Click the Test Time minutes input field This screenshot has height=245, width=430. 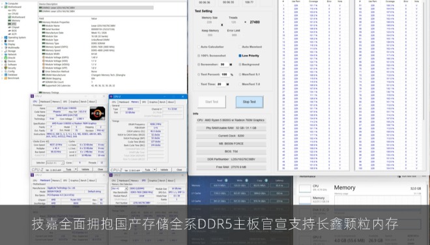(x=221, y=84)
